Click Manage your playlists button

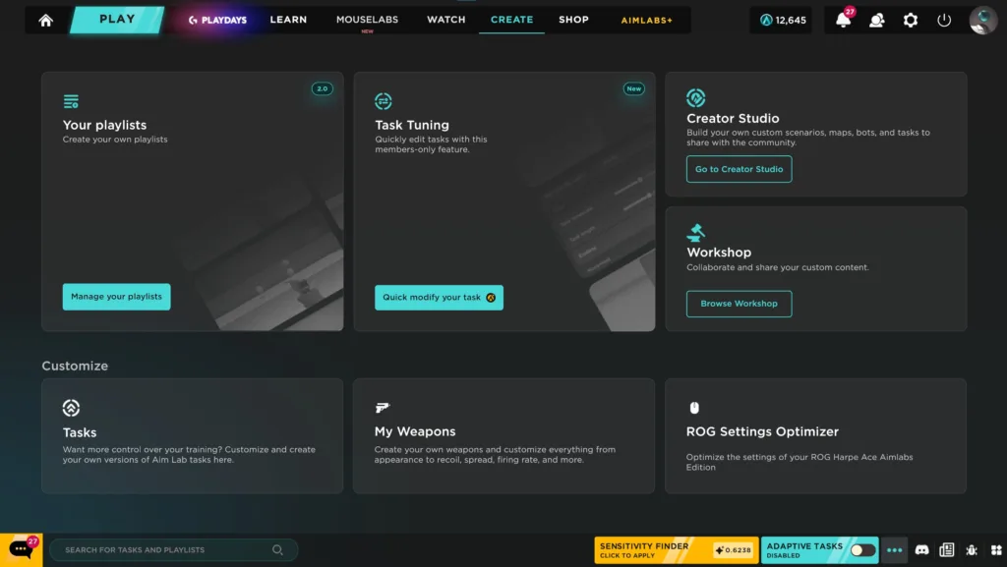pyautogui.click(x=116, y=297)
